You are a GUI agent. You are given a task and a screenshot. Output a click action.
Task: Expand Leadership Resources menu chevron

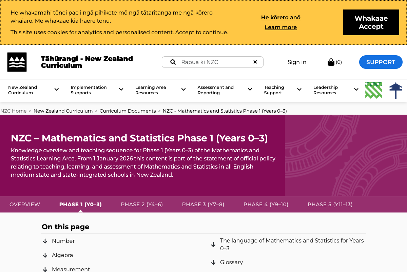pos(356,90)
